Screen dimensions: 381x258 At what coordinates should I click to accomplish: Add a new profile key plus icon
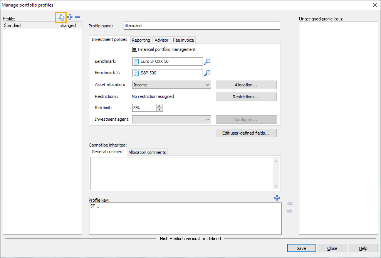pyautogui.click(x=277, y=198)
